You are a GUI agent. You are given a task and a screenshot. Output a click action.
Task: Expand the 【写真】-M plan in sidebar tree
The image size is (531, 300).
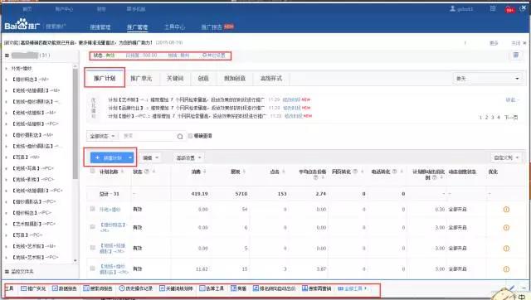(6, 157)
